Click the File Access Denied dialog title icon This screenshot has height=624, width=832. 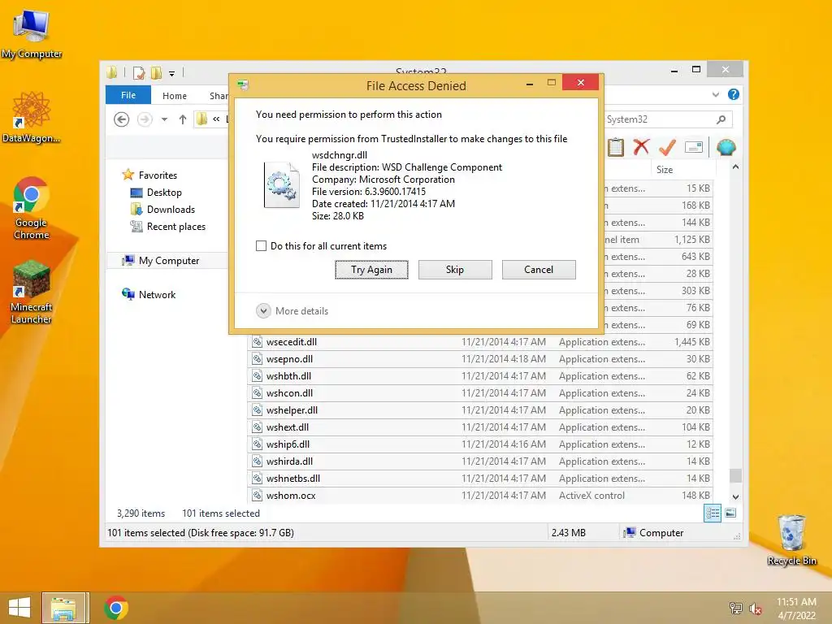coord(243,84)
